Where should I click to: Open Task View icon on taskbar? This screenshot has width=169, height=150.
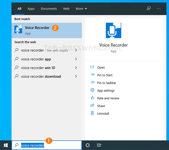tap(99, 145)
